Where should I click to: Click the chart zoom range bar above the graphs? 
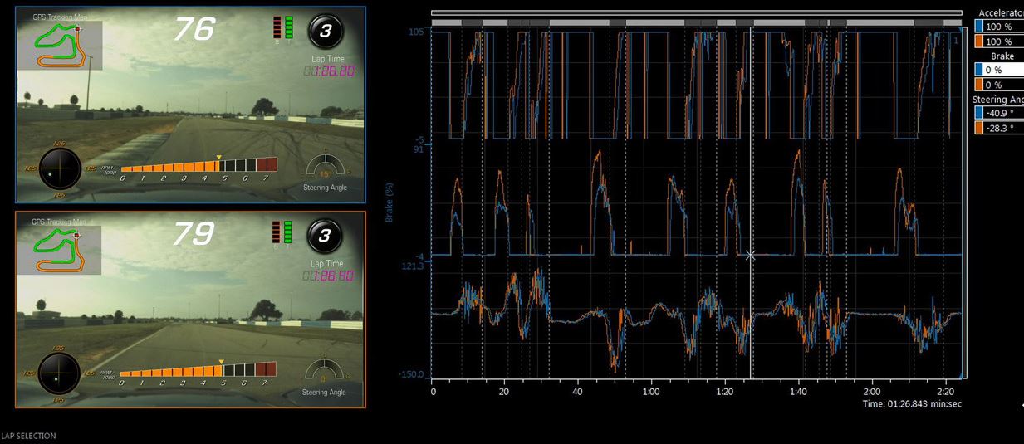696,12
